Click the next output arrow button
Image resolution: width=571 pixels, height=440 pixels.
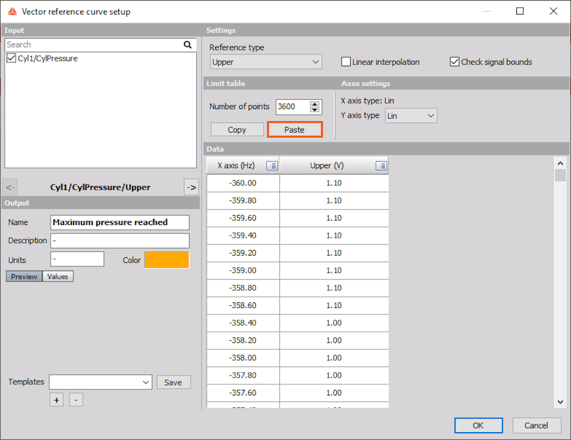pos(191,187)
